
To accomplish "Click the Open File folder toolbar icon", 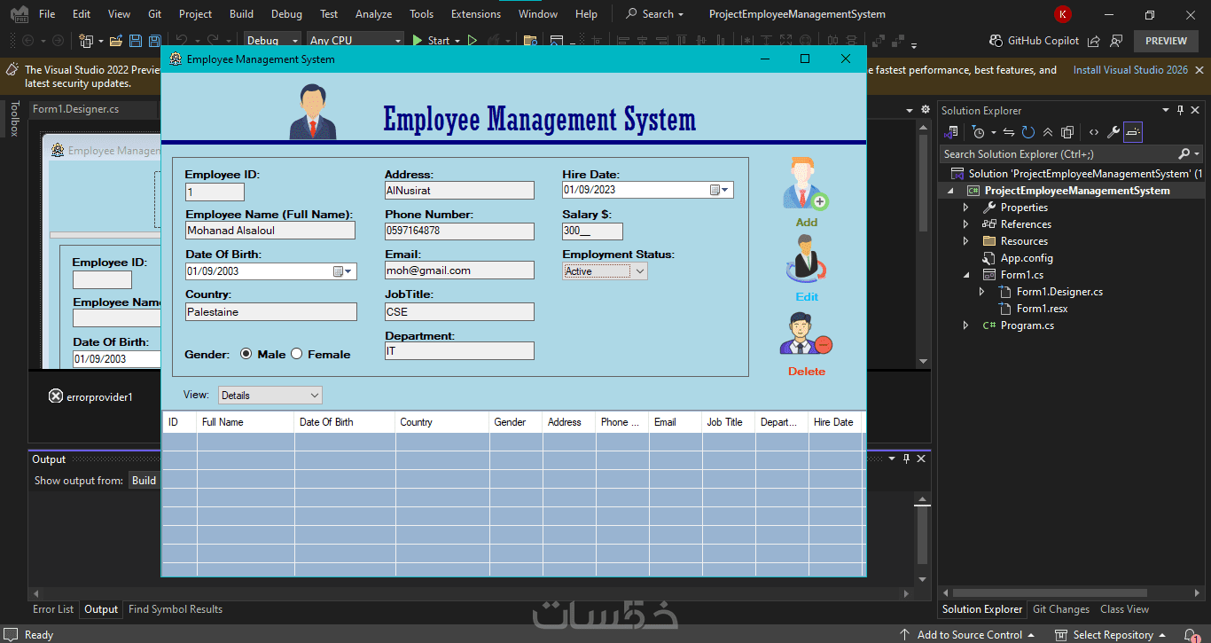I will coord(116,41).
